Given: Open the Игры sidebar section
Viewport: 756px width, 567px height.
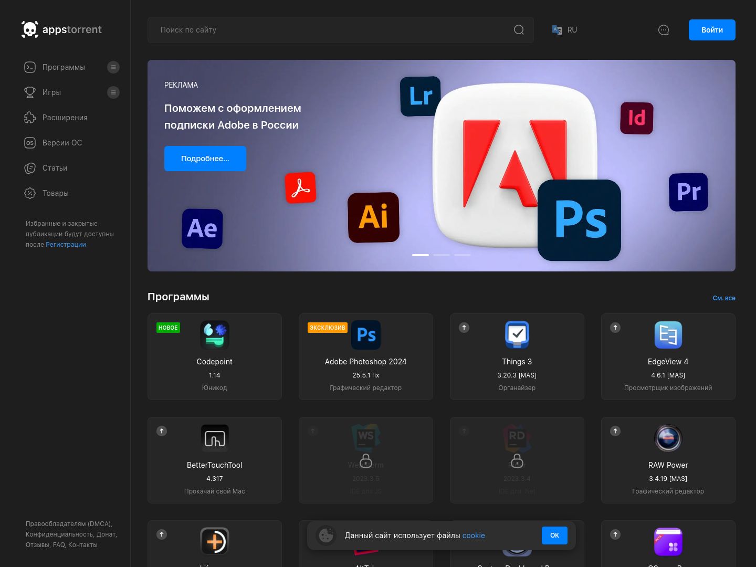Looking at the screenshot, I should [51, 92].
